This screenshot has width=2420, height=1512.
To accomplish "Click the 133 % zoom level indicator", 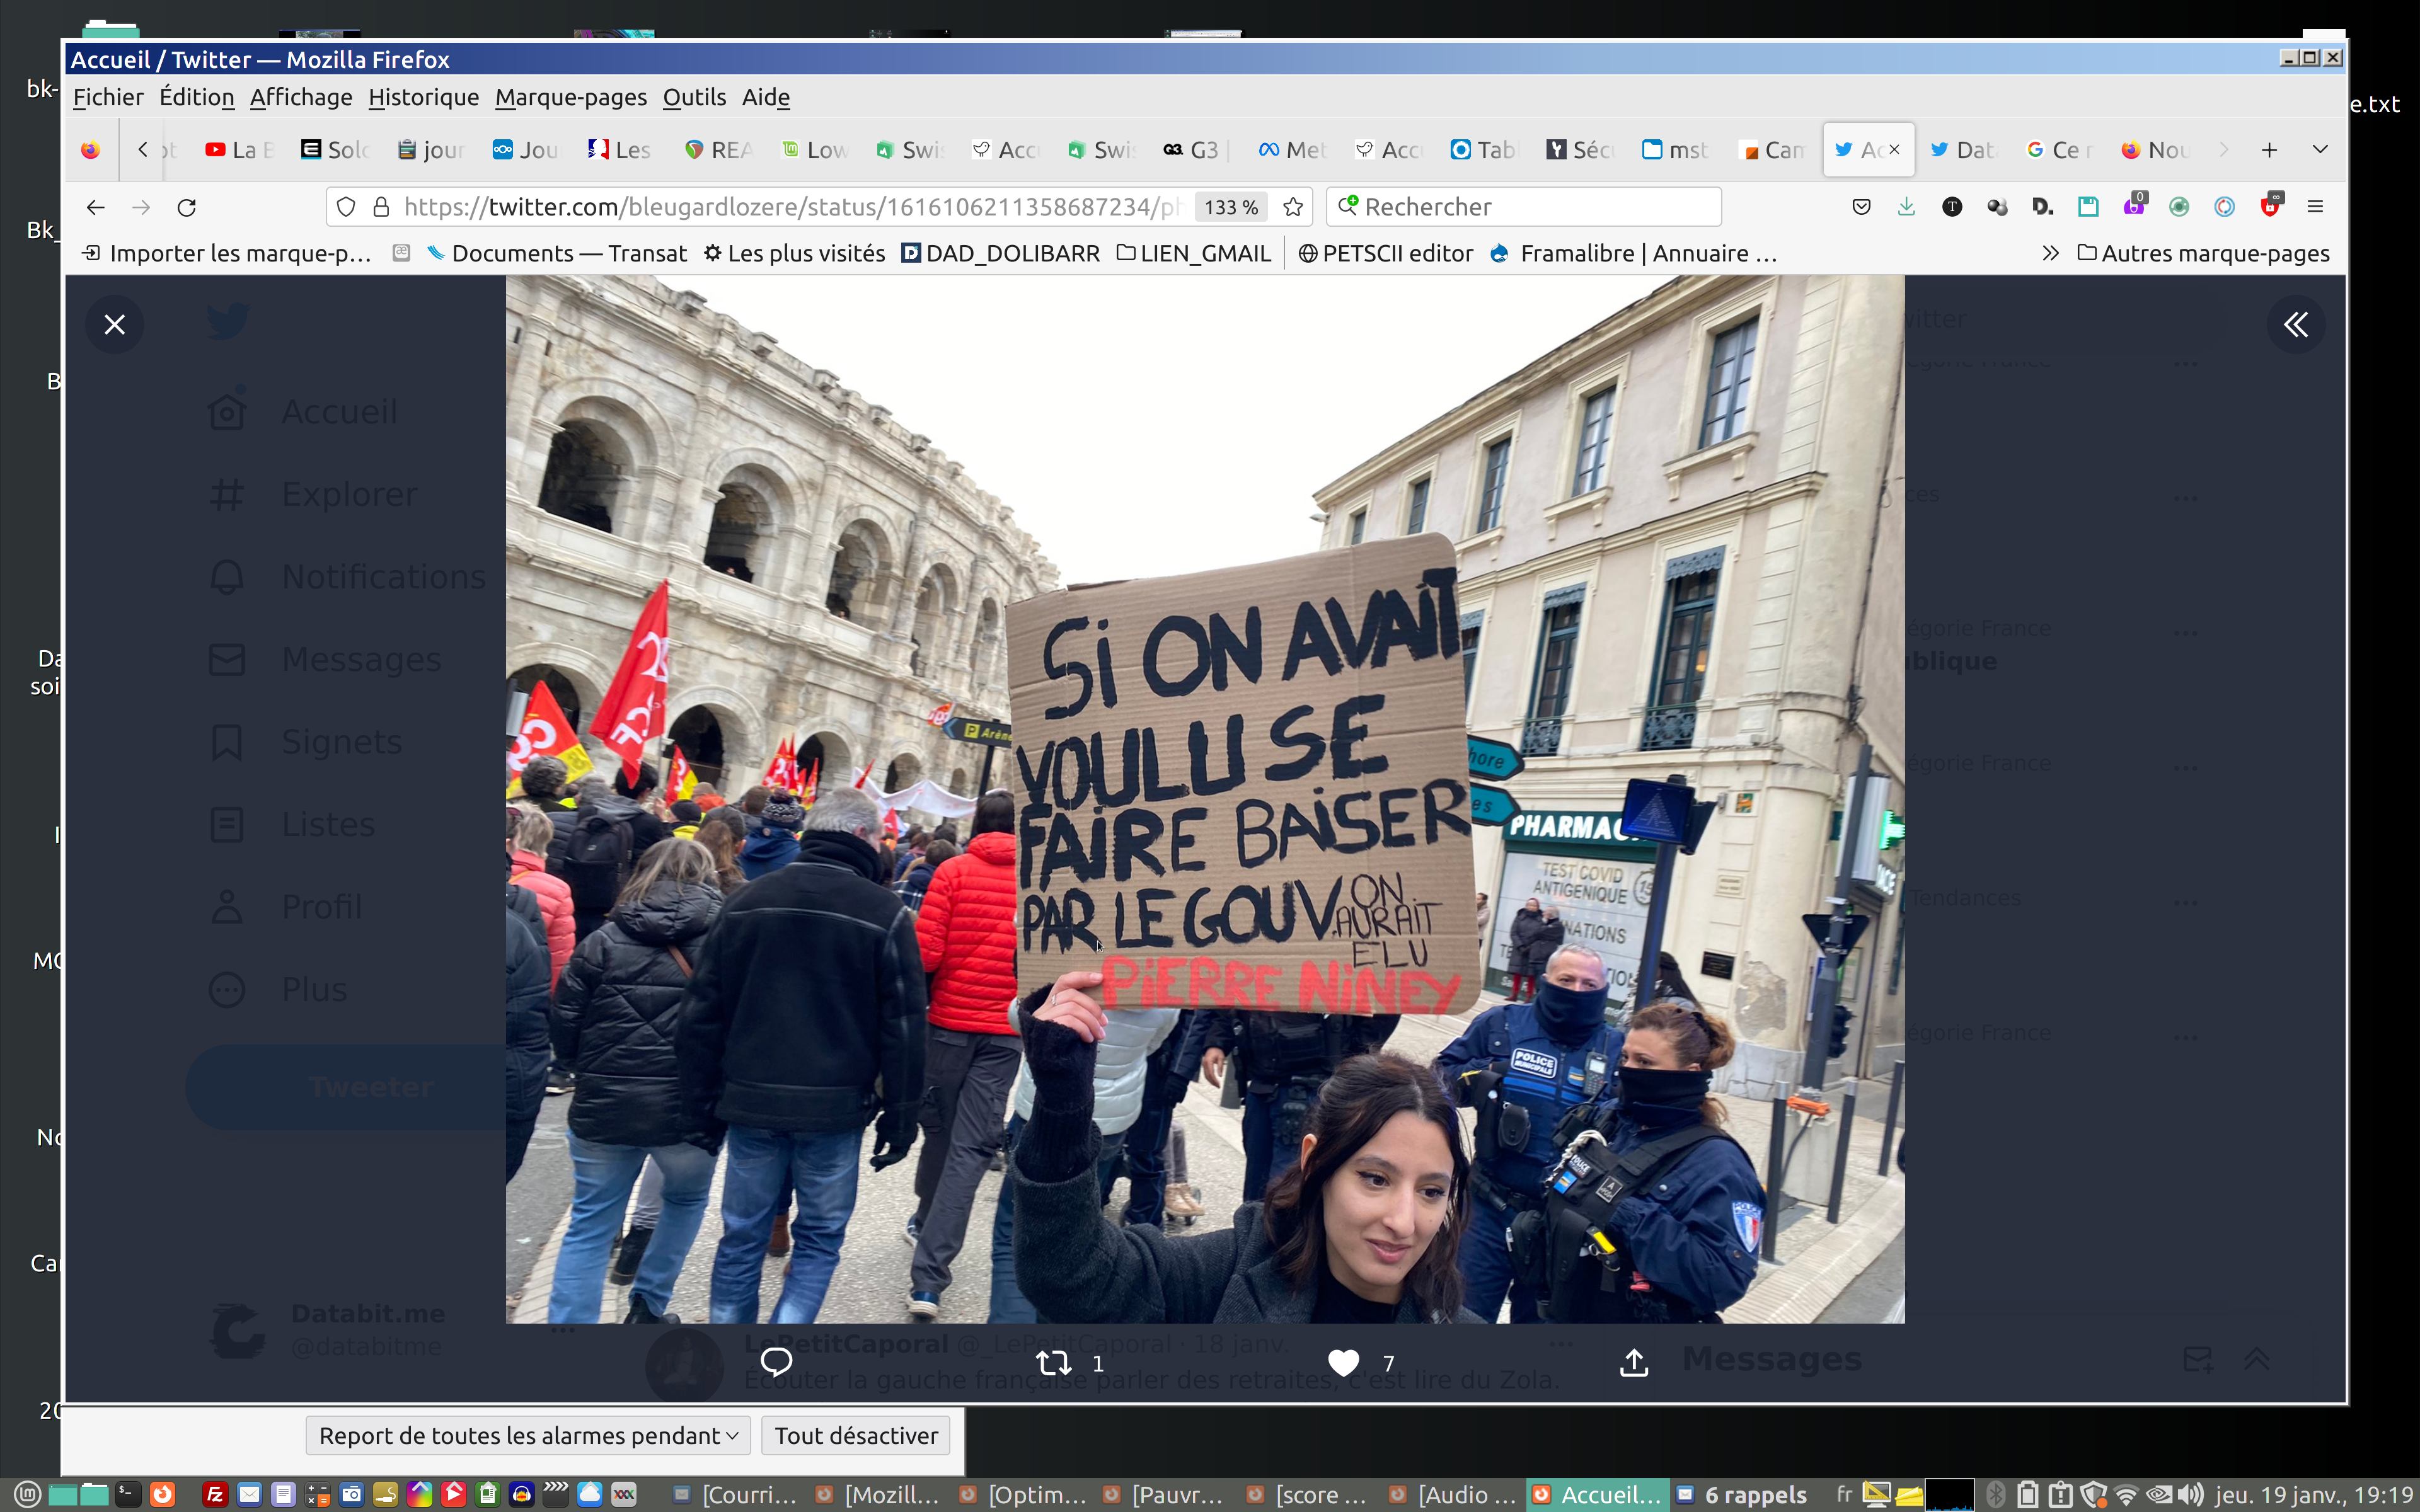I will coord(1230,207).
